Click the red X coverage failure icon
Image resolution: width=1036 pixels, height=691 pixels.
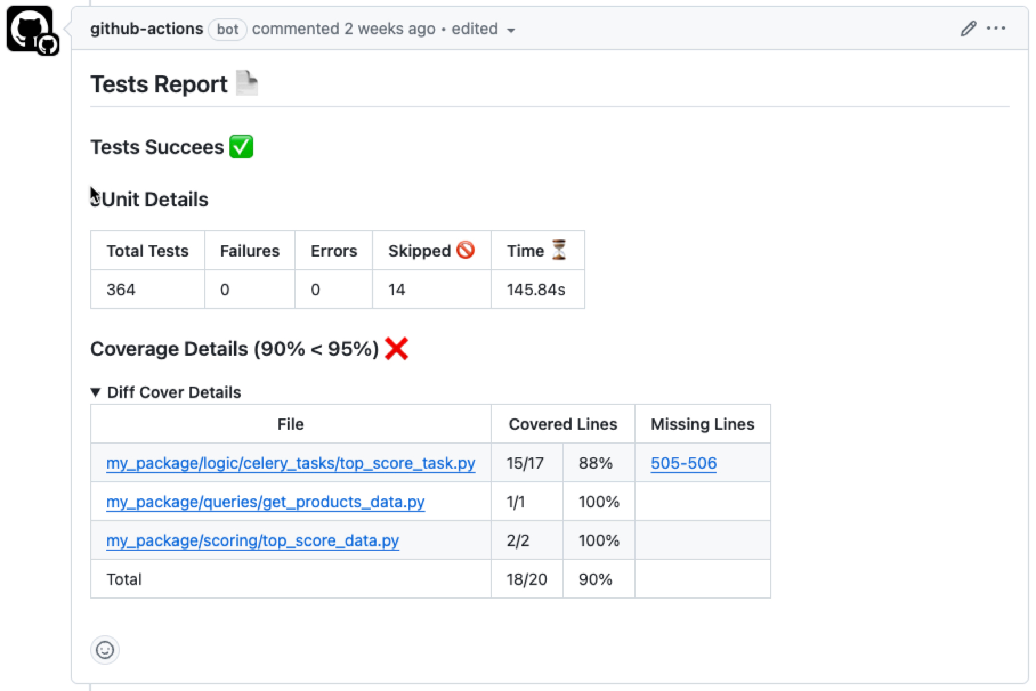pyautogui.click(x=396, y=349)
